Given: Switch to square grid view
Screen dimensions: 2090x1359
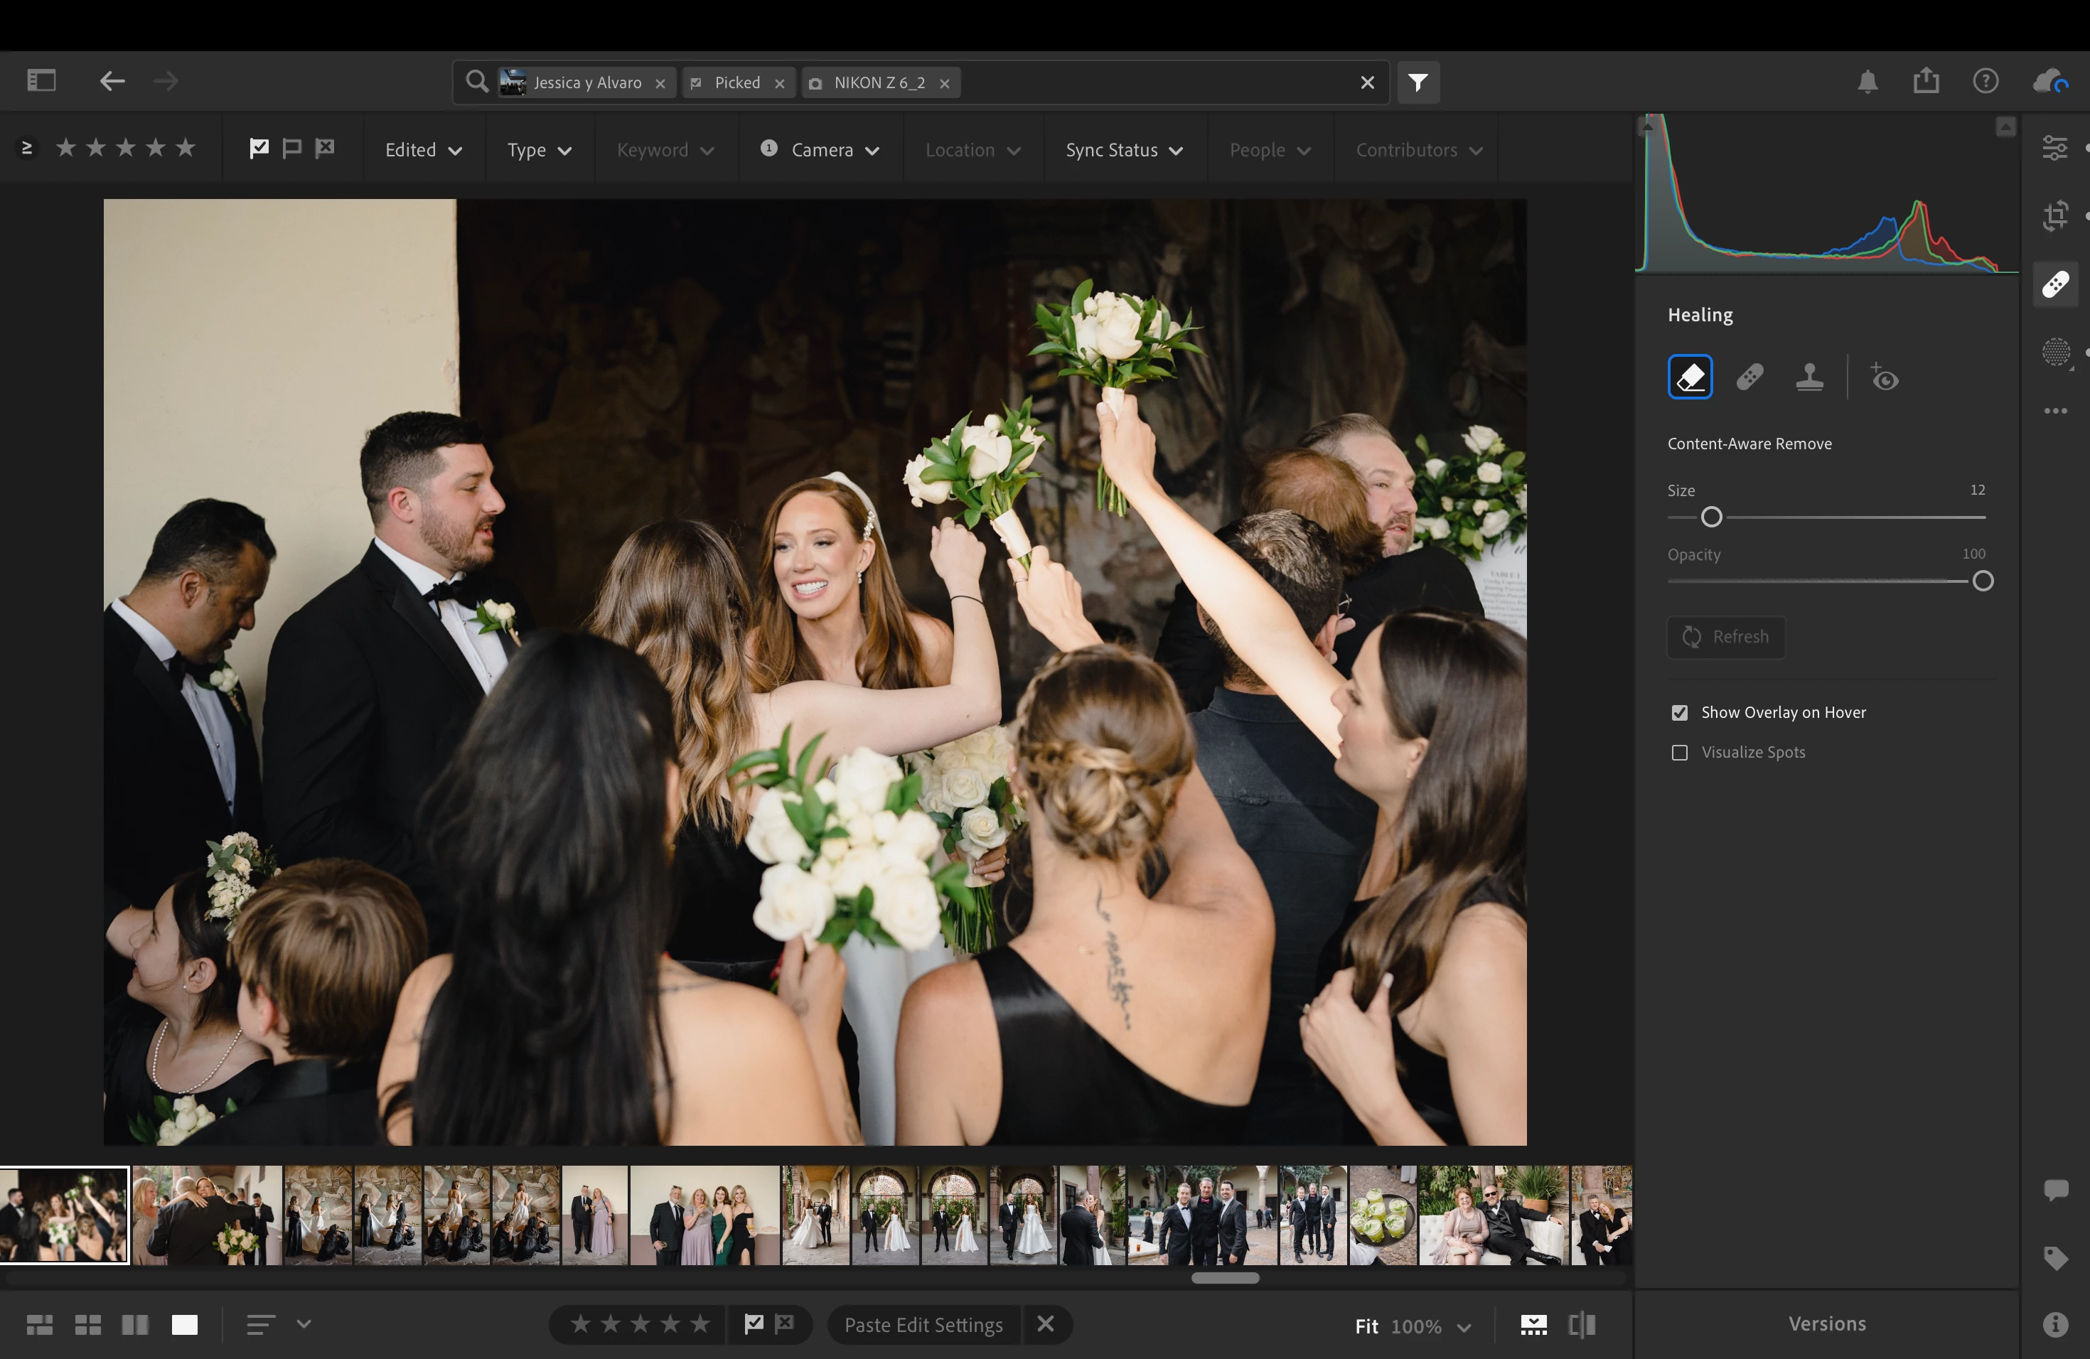Looking at the screenshot, I should 88,1325.
